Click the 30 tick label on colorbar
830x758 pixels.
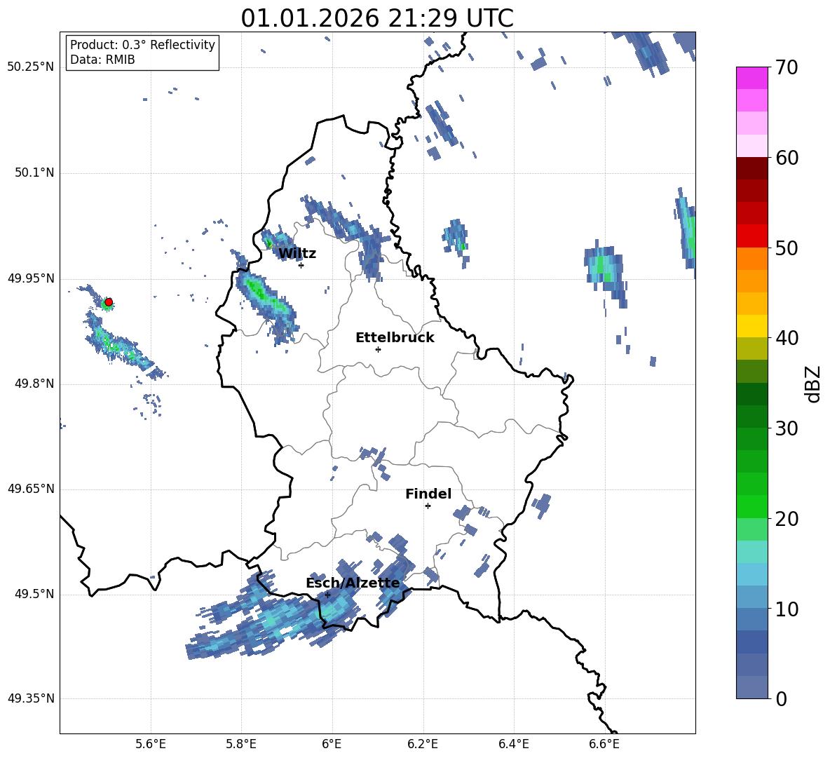point(787,428)
